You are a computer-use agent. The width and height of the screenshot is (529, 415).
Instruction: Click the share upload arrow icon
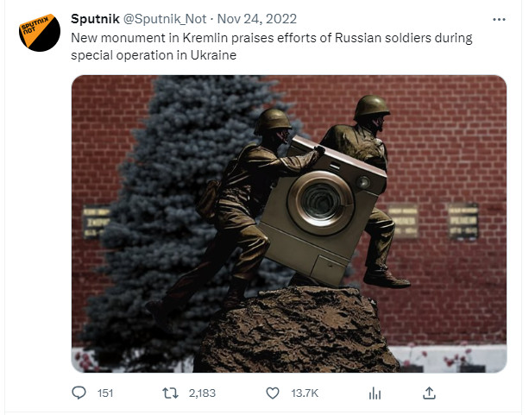click(x=429, y=393)
